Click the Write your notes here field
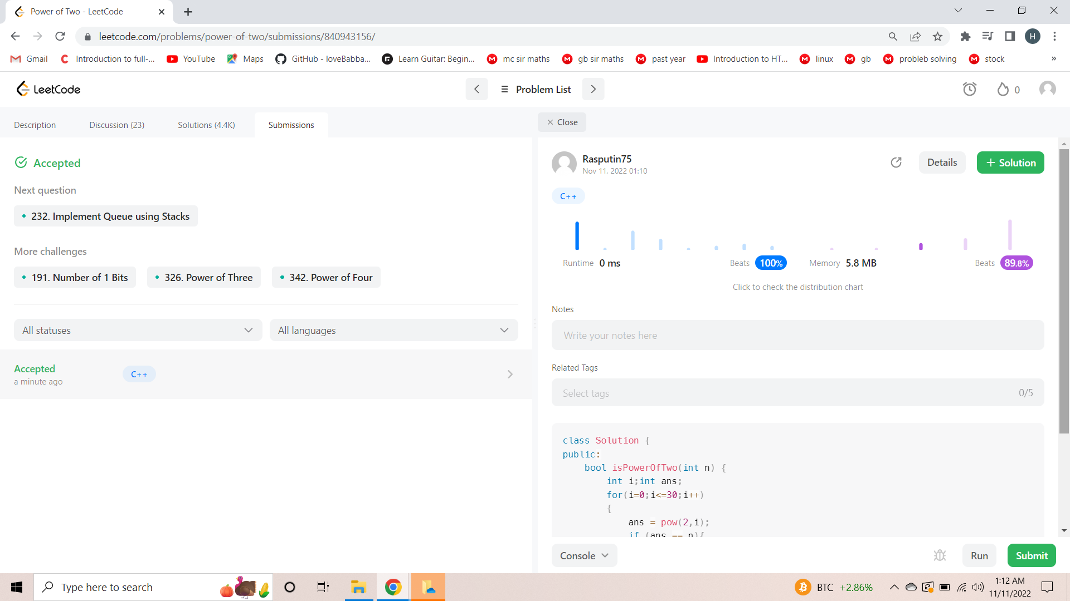This screenshot has width=1070, height=601. (x=797, y=335)
